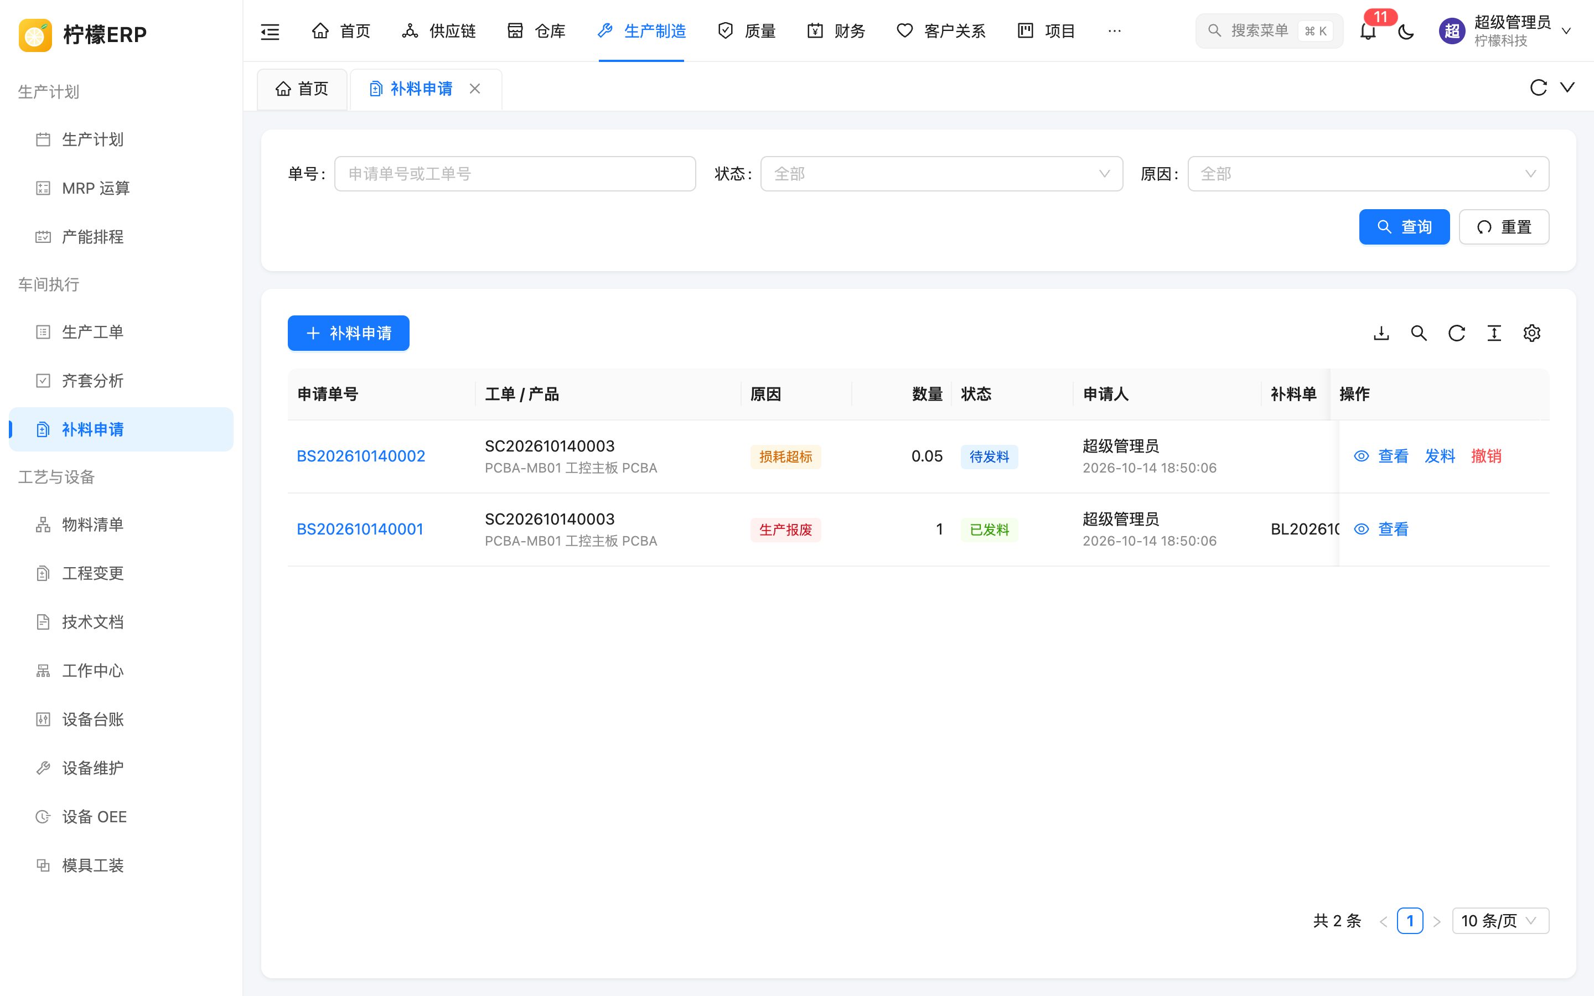Image resolution: width=1594 pixels, height=996 pixels.
Task: Click the 重置 button
Action: pos(1504,227)
